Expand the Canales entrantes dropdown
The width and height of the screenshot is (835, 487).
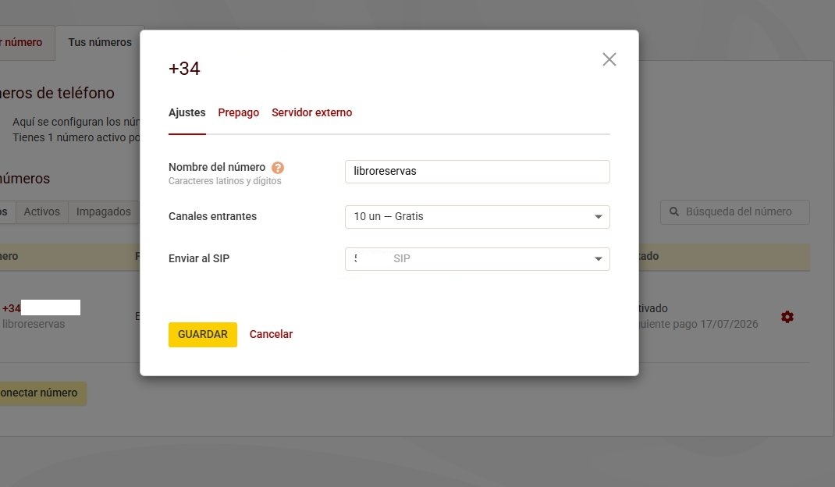[477, 217]
